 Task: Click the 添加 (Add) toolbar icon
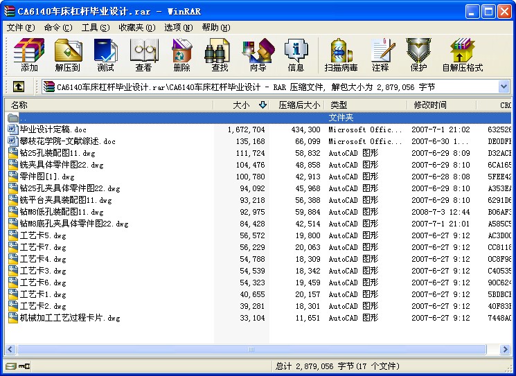[x=29, y=51]
